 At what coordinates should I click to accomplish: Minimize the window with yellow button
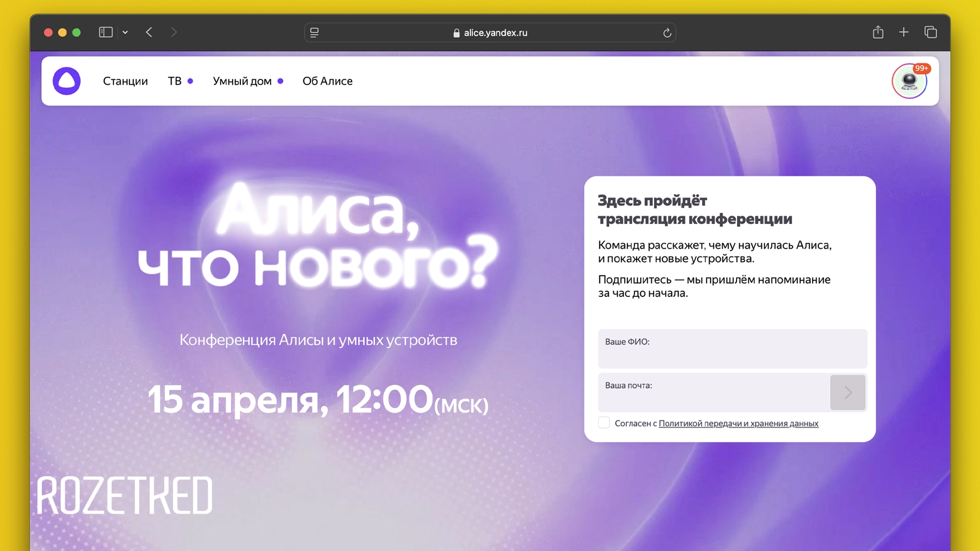(62, 33)
